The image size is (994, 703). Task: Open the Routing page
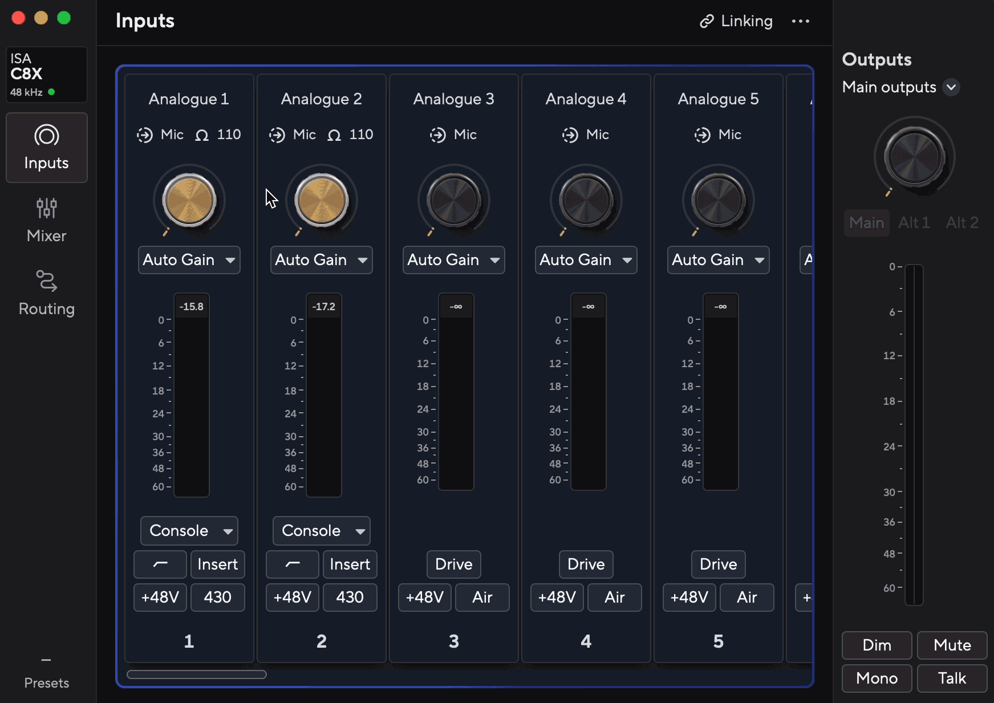47,293
